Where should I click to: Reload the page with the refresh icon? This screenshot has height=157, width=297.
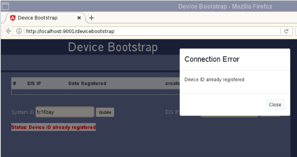287,31
